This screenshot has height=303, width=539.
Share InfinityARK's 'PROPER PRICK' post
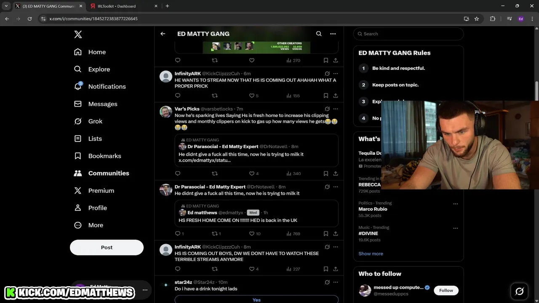336,96
